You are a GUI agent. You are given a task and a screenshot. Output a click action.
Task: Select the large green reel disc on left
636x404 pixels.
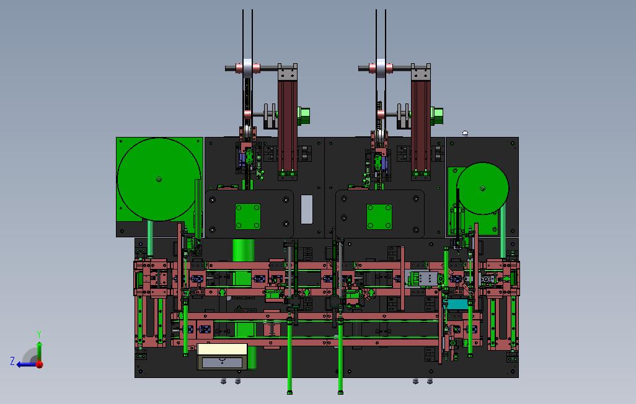[159, 179]
